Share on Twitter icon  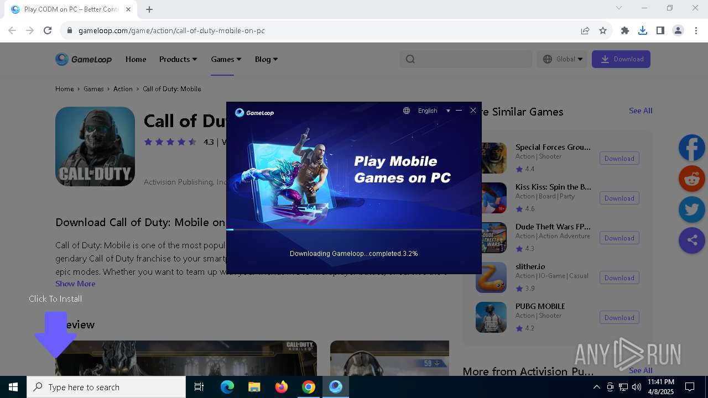(692, 210)
